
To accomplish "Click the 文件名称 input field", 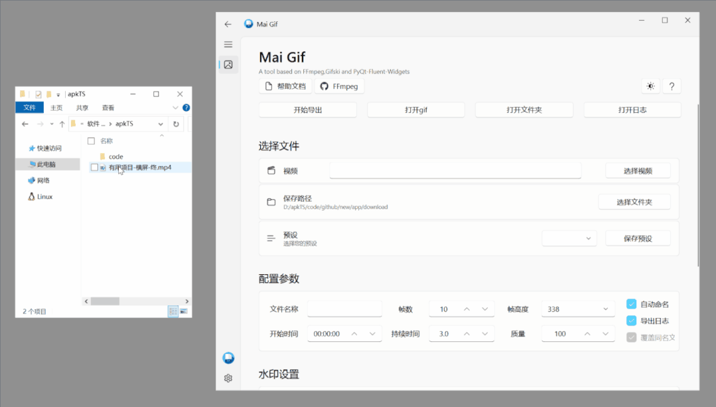I will coord(345,309).
